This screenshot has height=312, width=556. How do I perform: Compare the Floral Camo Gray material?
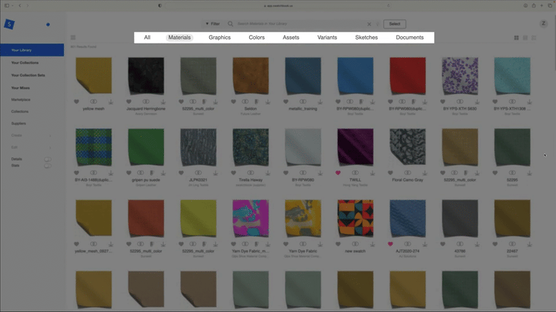[x=408, y=173]
